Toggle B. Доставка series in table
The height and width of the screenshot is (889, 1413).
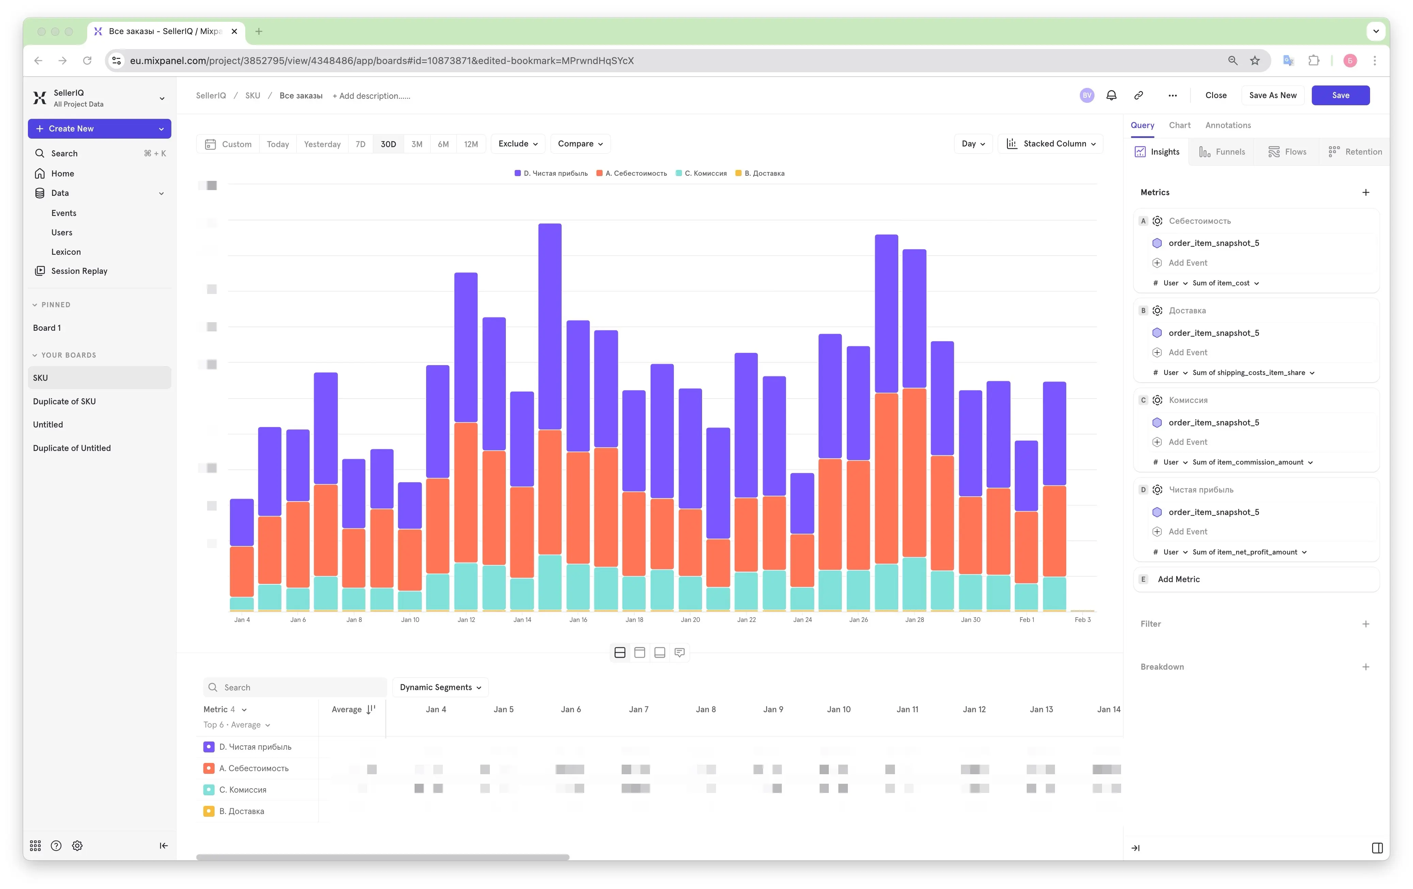[208, 811]
